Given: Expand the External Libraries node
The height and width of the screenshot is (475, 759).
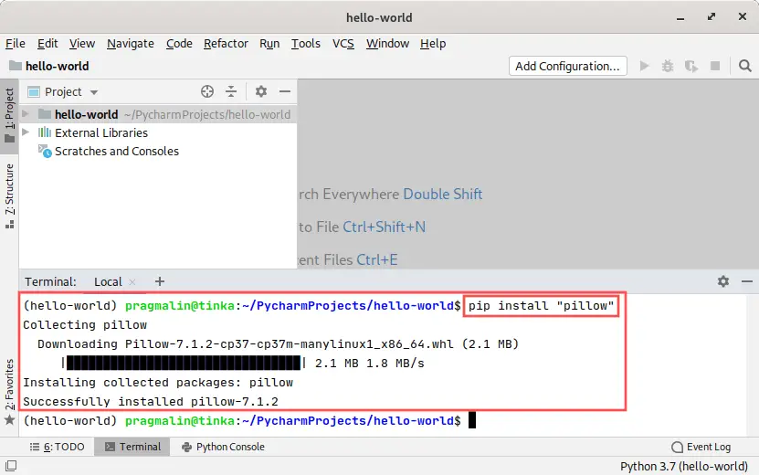Looking at the screenshot, I should [x=26, y=132].
